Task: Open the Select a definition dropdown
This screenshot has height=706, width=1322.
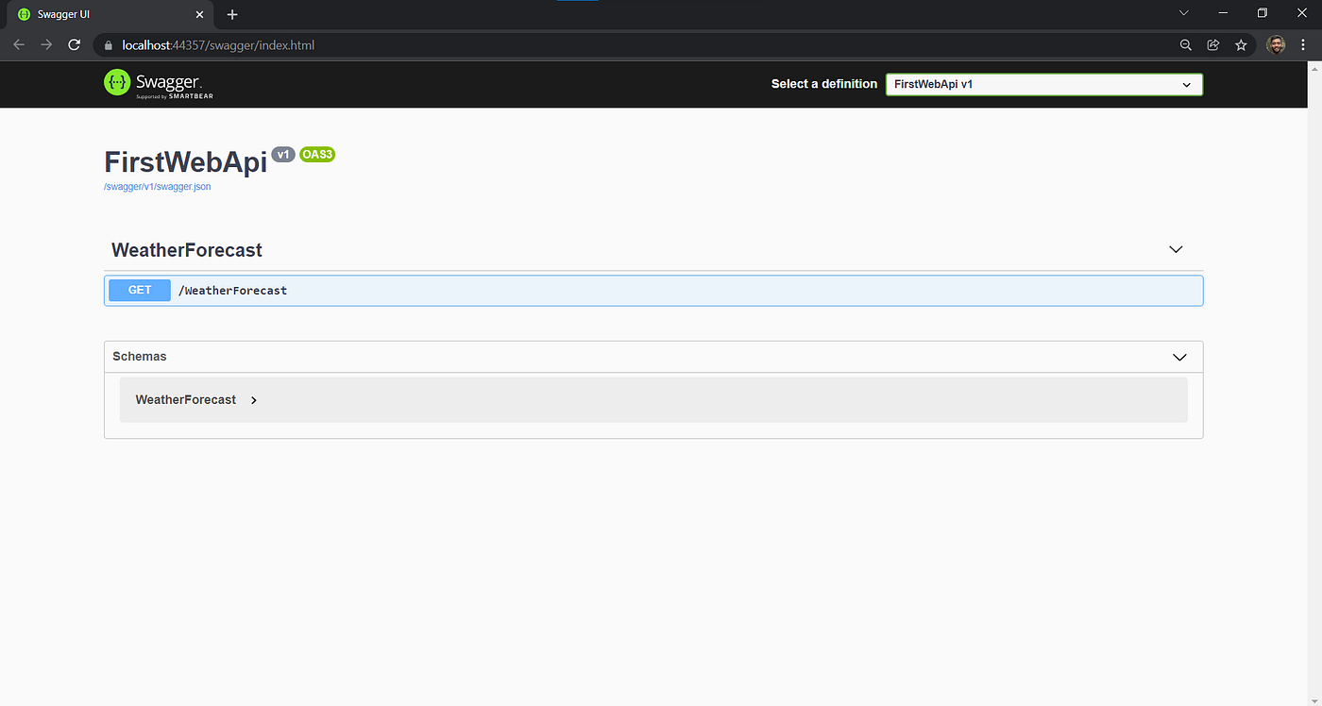Action: click(x=1043, y=84)
